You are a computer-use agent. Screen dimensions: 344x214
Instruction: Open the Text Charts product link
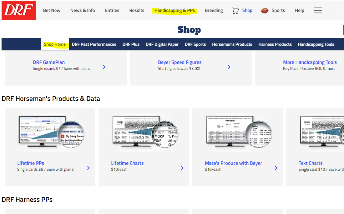point(311,163)
